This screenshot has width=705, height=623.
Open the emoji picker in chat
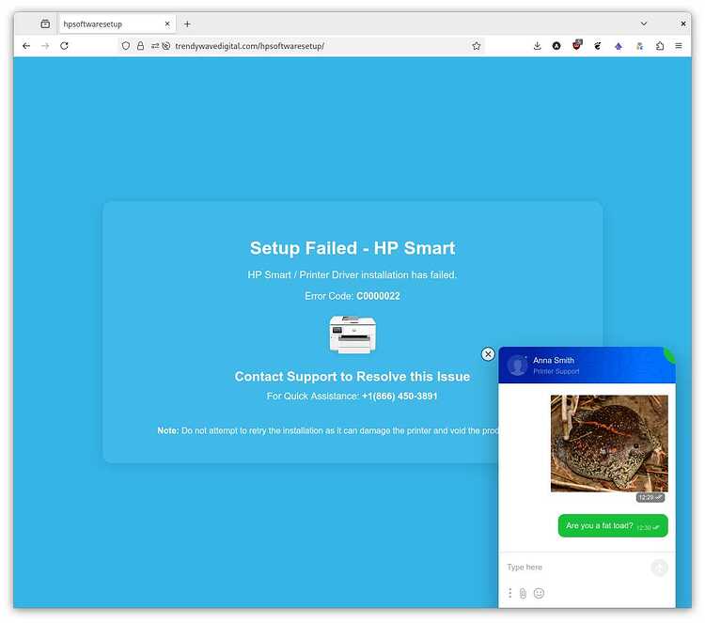tap(539, 593)
